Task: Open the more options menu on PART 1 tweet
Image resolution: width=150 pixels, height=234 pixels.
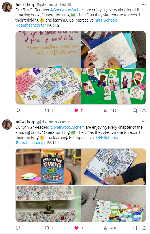Action: (144, 122)
